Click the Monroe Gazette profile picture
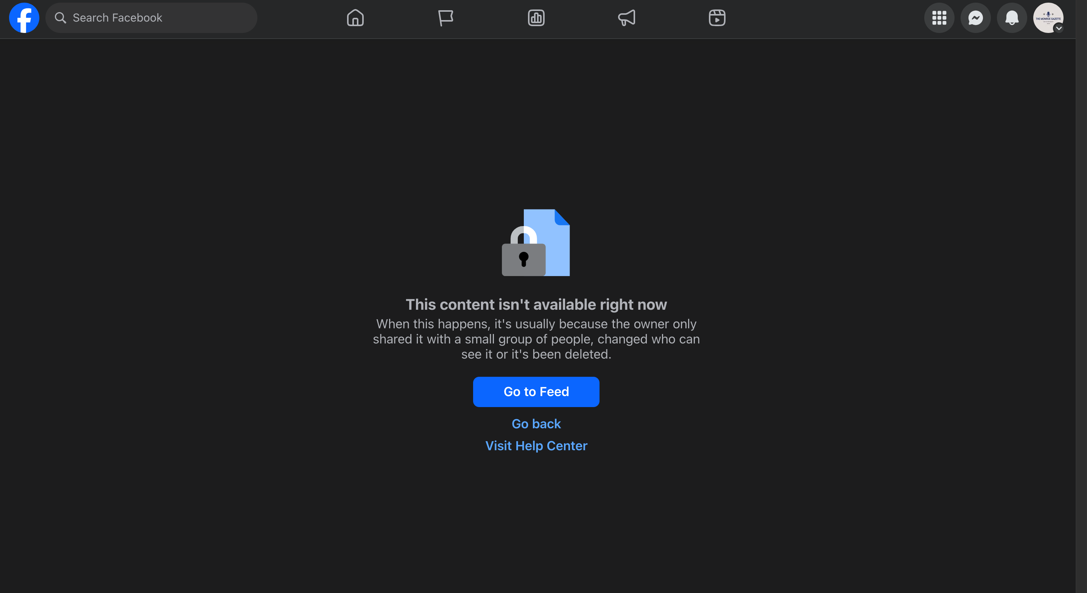This screenshot has height=593, width=1087. click(x=1048, y=18)
